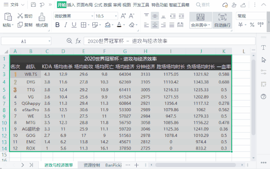Switch to the 审阅 ribbon tab
Image resolution: width=270 pixels, height=169 pixels.
[117, 5]
